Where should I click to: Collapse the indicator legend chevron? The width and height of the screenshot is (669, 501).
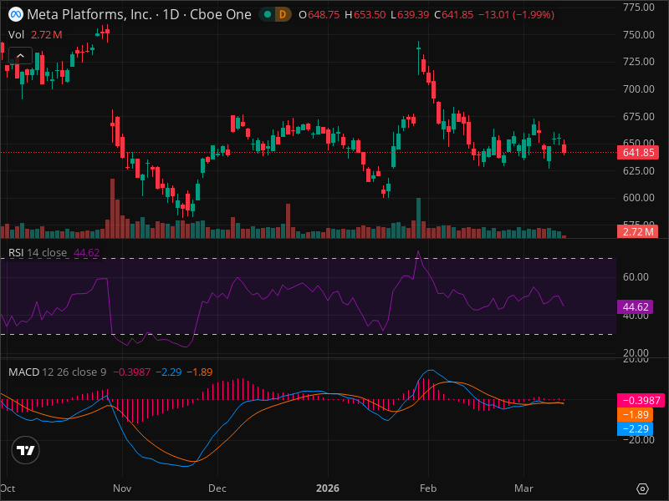[x=20, y=55]
